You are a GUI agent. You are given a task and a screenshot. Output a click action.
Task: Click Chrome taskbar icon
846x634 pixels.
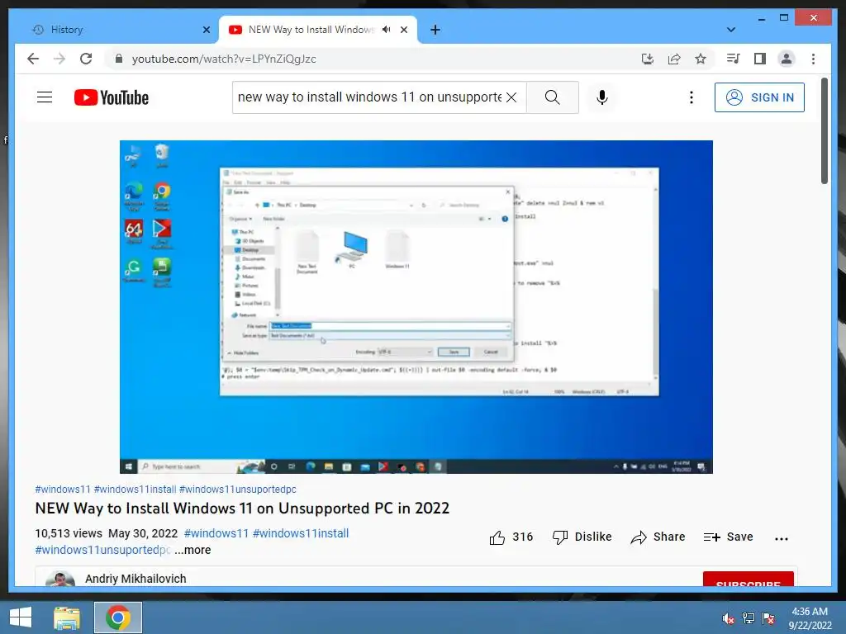point(118,617)
